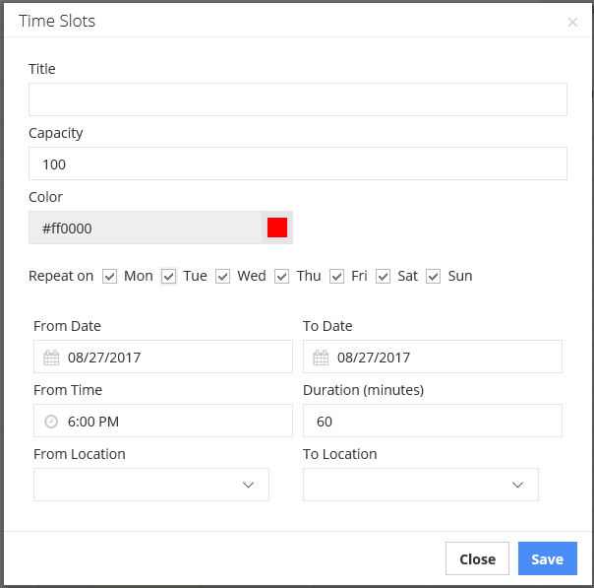The width and height of the screenshot is (594, 588).
Task: Toggle the Sun repeat checkbox
Action: tap(434, 276)
